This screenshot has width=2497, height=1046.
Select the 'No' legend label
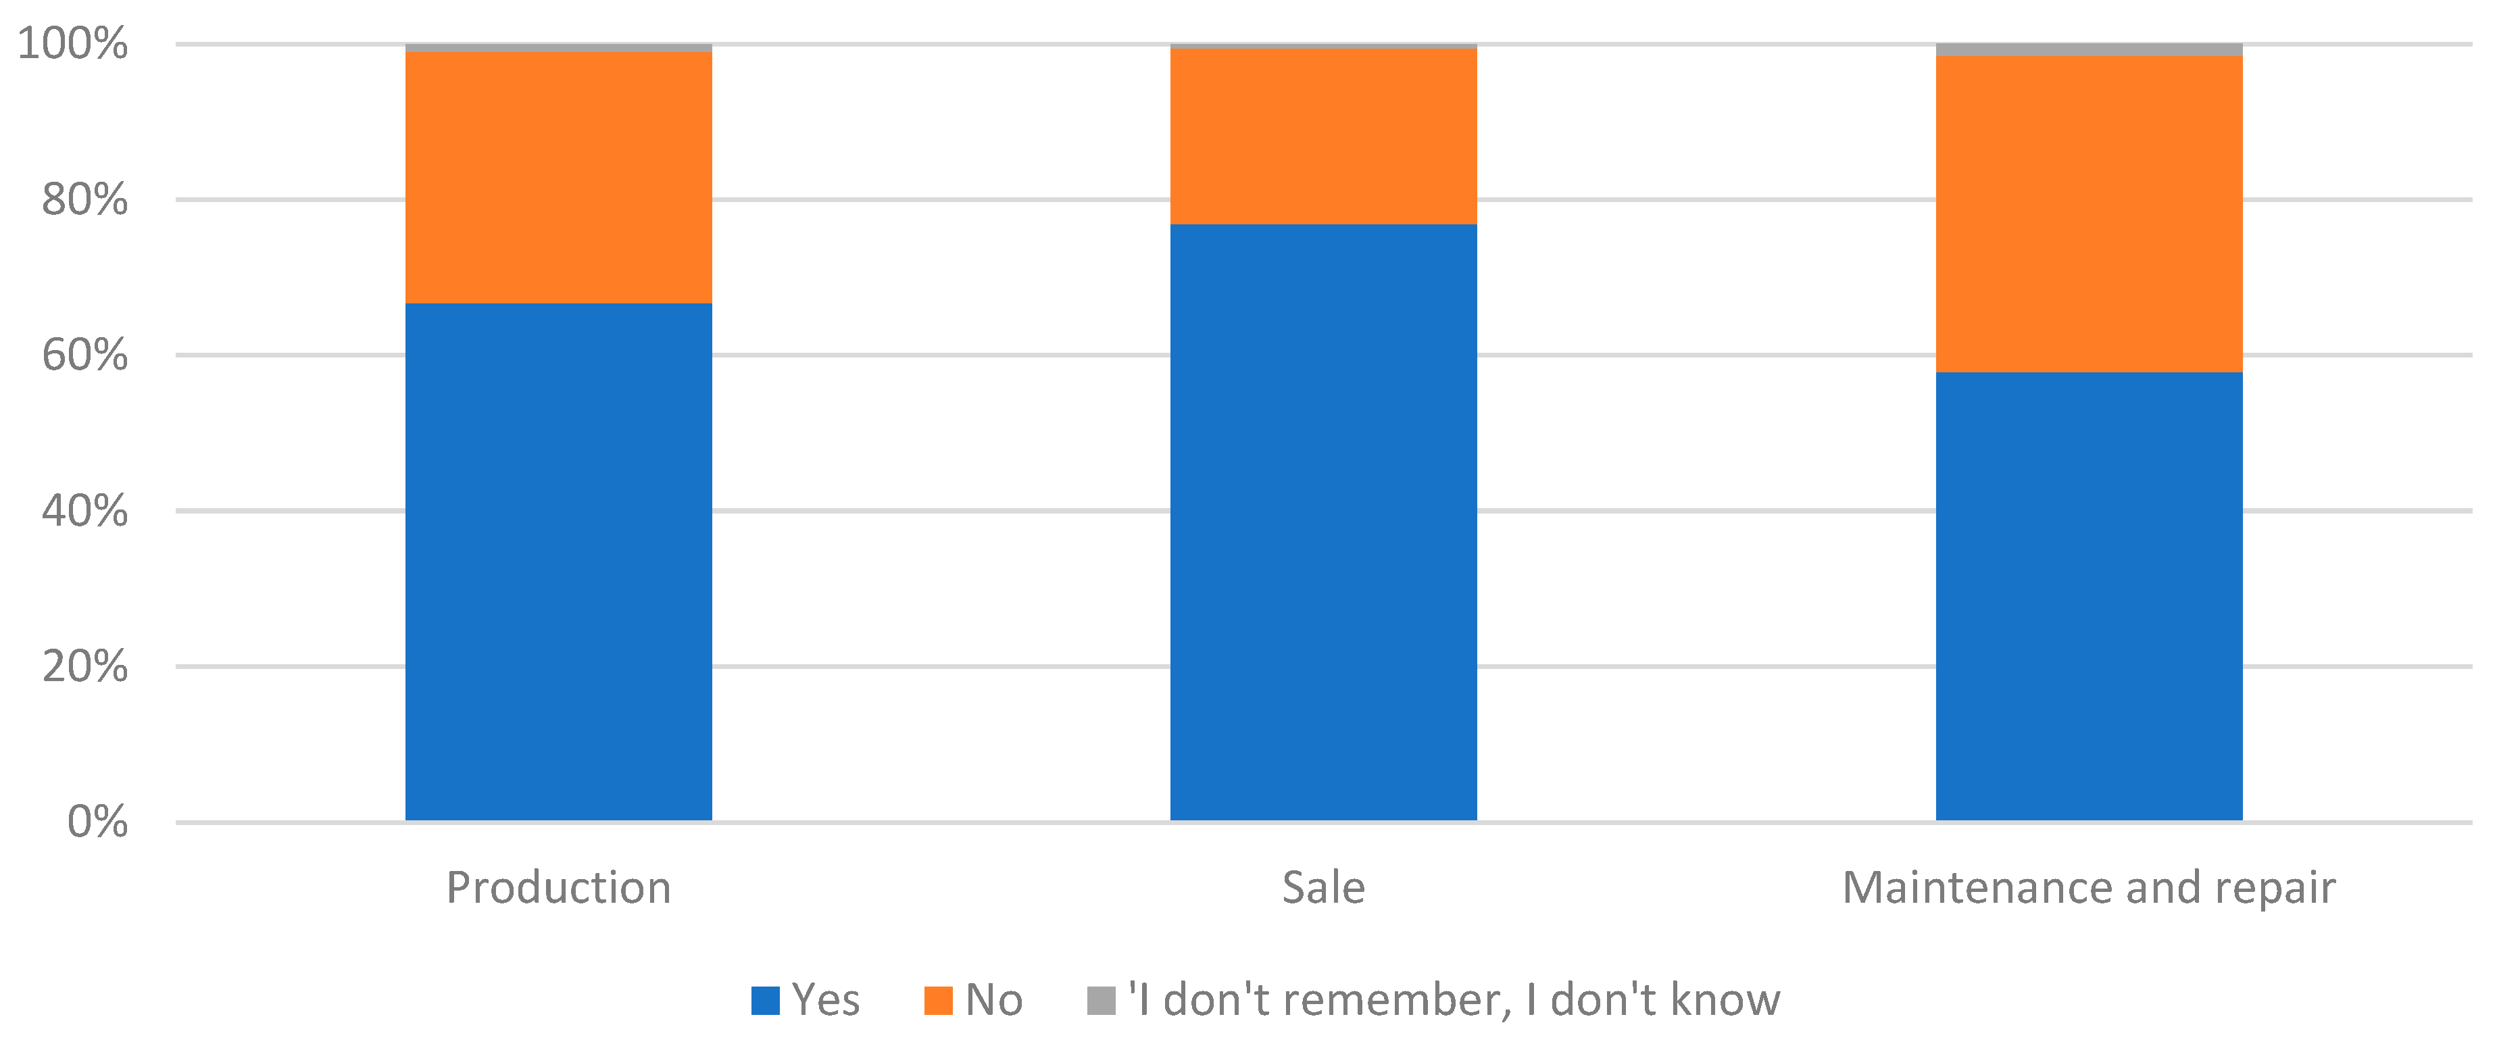click(x=993, y=999)
